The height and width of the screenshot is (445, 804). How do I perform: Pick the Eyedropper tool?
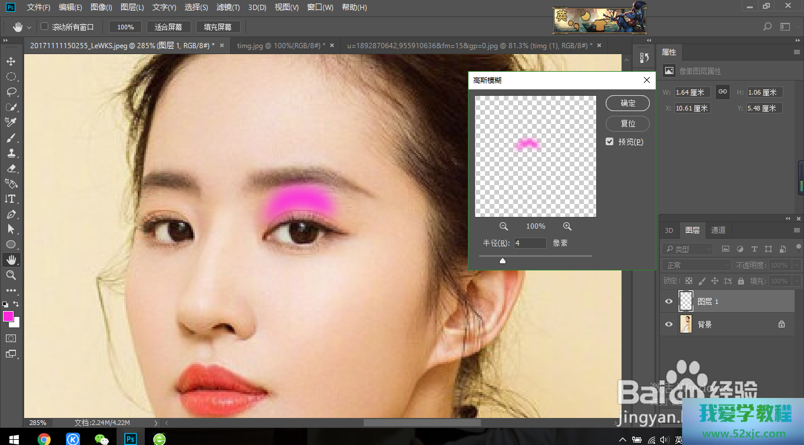click(11, 122)
